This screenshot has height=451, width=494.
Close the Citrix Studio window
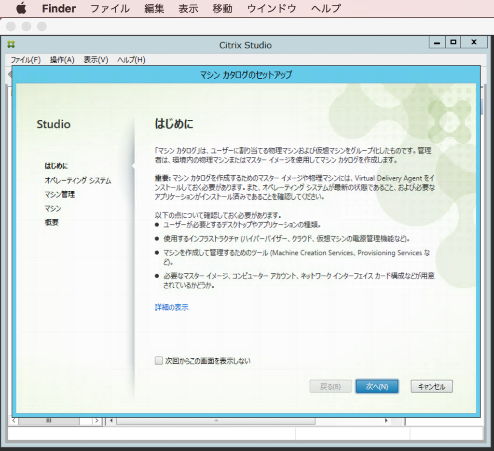click(474, 42)
